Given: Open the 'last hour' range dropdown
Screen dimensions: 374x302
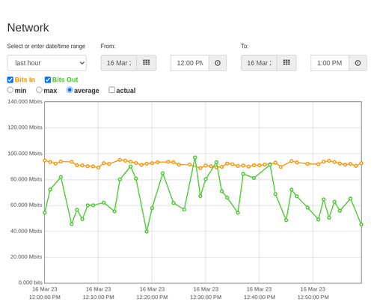Looking at the screenshot, I should point(47,63).
